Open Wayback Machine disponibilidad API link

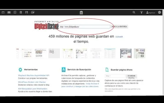pyautogui.click(x=34, y=76)
